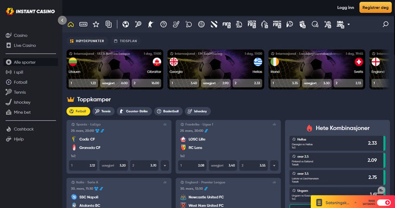Open Casino in the sidebar
Viewport: 395px width, 208px height.
(31, 35)
